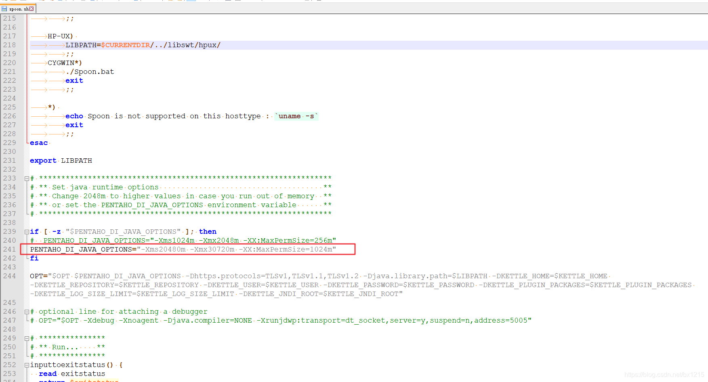Click the -Xmx30720m value on line 241
708x382 pixels.
(212, 249)
